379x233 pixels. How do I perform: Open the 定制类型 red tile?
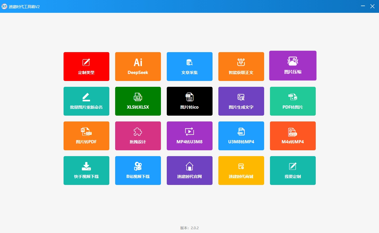[x=86, y=66]
